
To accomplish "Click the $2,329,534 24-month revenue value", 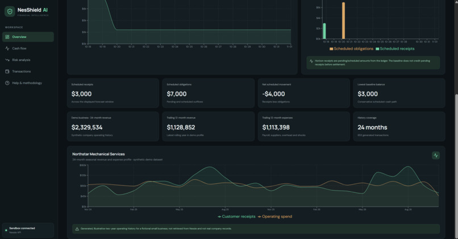I will [x=87, y=127].
